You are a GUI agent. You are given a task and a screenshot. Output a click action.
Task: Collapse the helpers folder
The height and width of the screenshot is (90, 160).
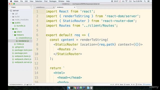pyautogui.click(x=13, y=35)
